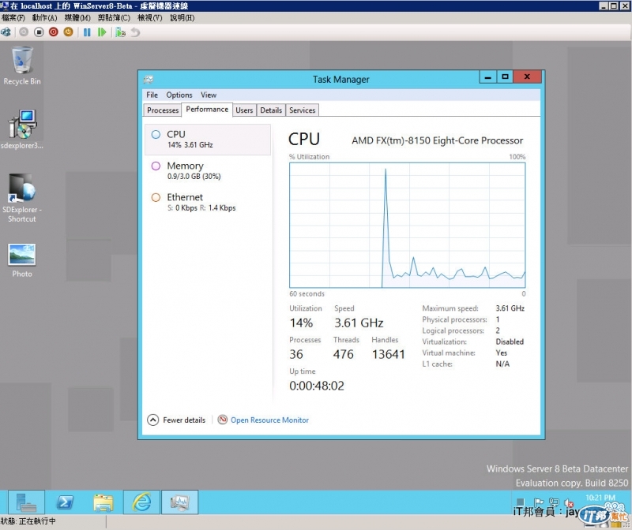Click the Revert undo-arrow toolbar icon
Screen dimensions: 632x530
point(135,32)
